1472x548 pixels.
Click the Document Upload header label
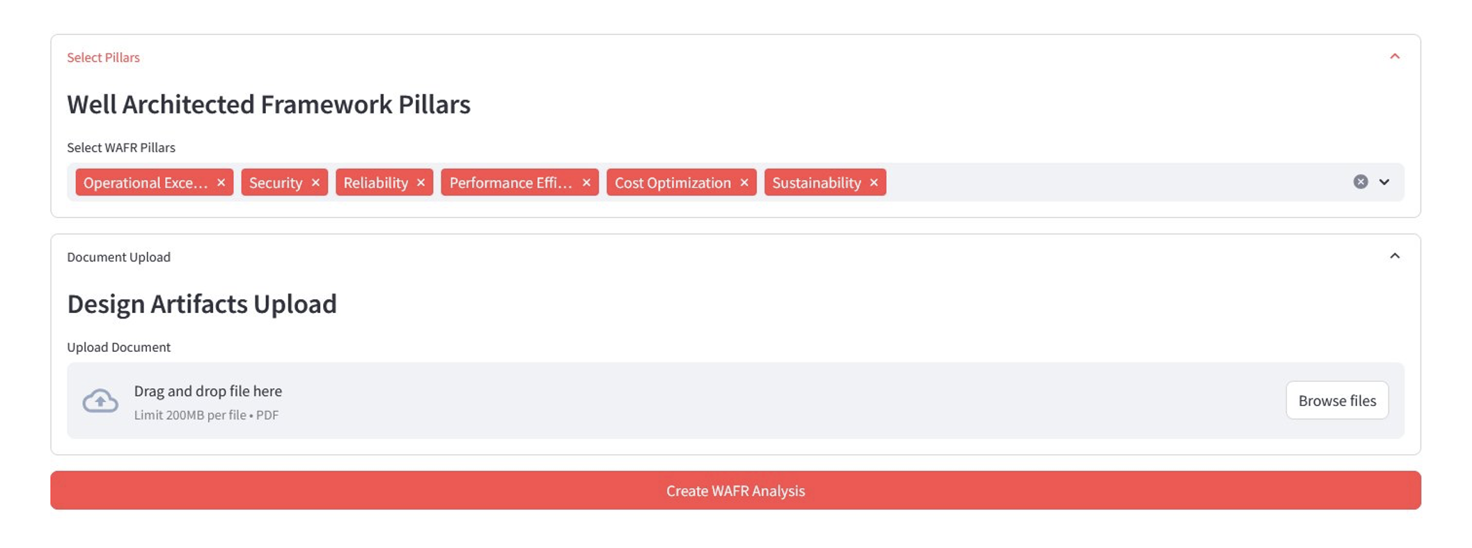(118, 257)
